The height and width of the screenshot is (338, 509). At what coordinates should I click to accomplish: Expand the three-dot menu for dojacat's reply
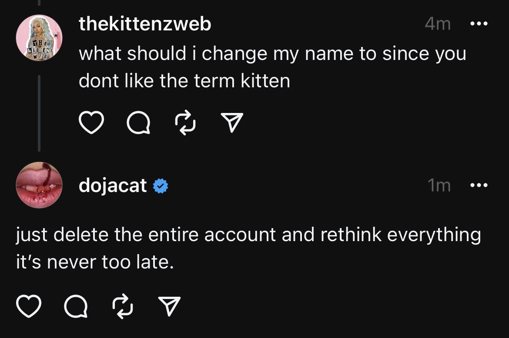tap(479, 186)
